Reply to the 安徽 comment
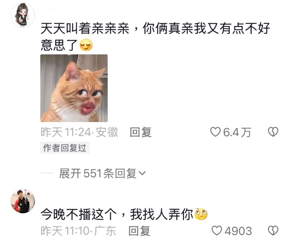 pyautogui.click(x=141, y=132)
